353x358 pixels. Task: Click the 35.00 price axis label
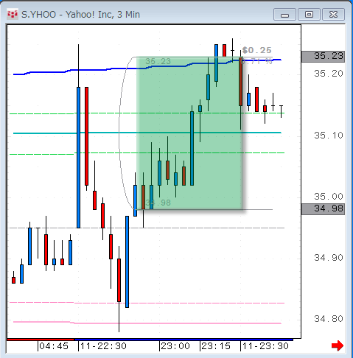tap(329, 197)
